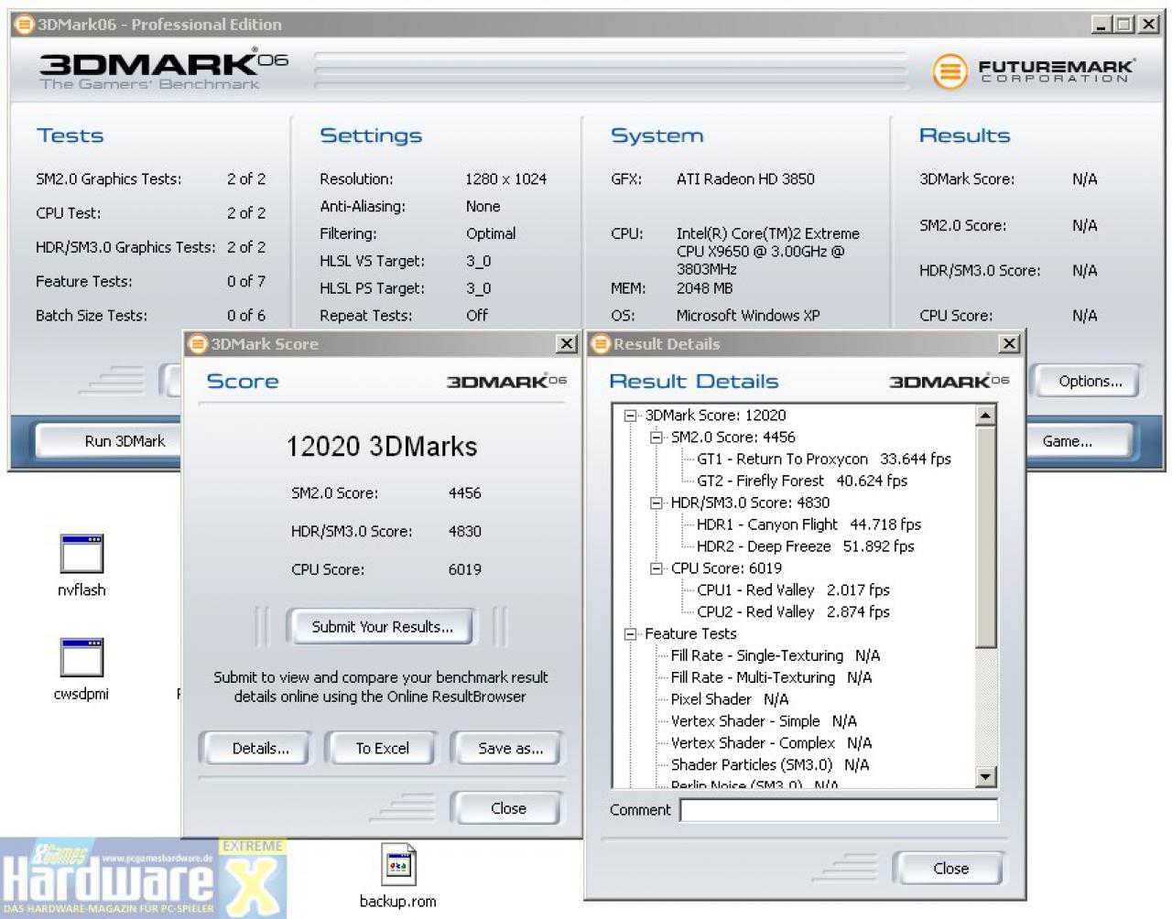Close the 3DMark Score window with X
Screen dimensions: 1172x919
pos(567,344)
